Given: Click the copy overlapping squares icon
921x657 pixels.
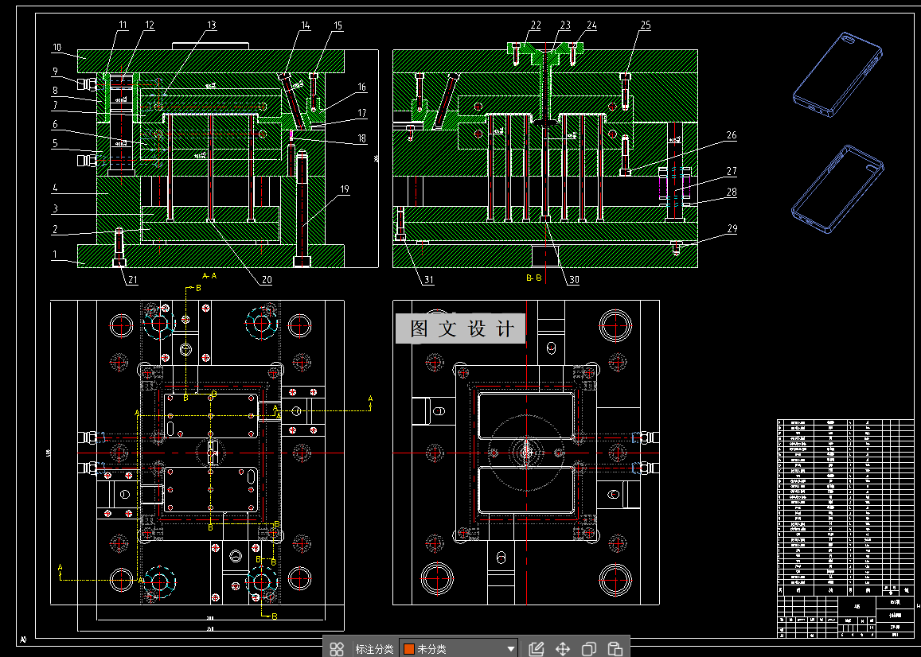Looking at the screenshot, I should coord(588,649).
